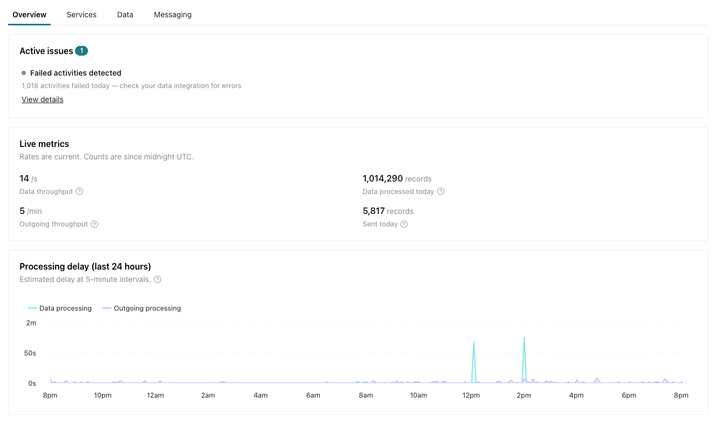Screen dimensions: 716x423
Task: Click the Data processing legend color marker
Action: tap(32, 308)
